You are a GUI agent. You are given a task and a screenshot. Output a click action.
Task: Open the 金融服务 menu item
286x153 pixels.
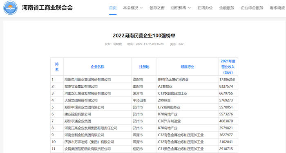[x=226, y=8]
